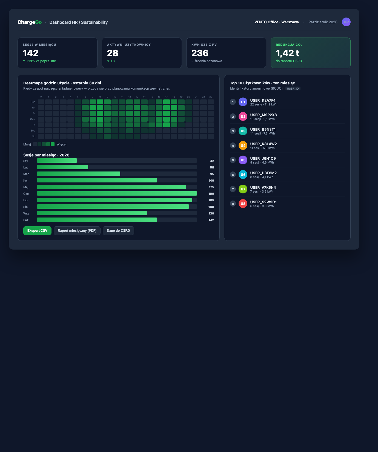Click the USER_J6H1Q9 name
Image resolution: width=378 pixels, height=452 pixels.
[x=263, y=159]
